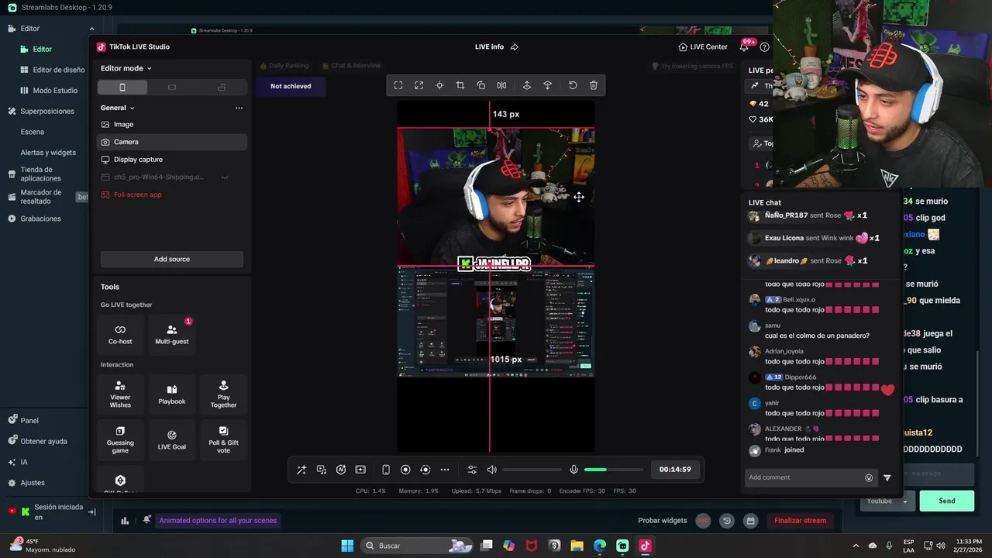Click the reset/undo arrow icon in toolbar
The image size is (992, 558).
[x=573, y=85]
